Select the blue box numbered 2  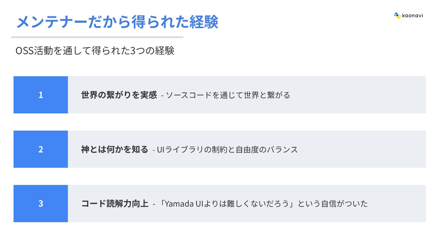tap(41, 149)
